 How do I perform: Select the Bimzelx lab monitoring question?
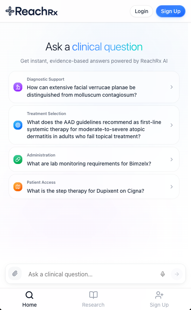coord(94,159)
